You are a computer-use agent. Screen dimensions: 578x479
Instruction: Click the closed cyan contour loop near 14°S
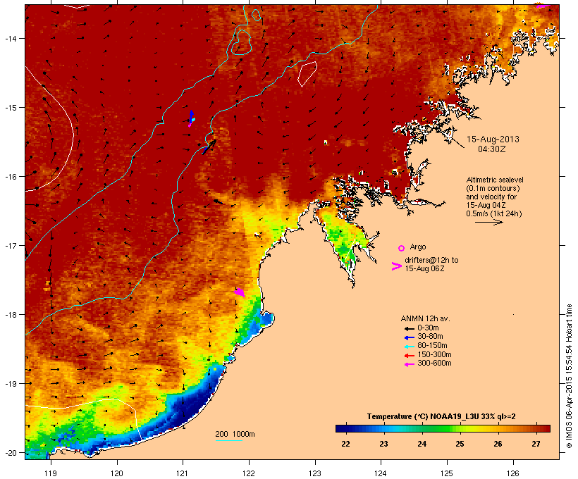click(242, 42)
